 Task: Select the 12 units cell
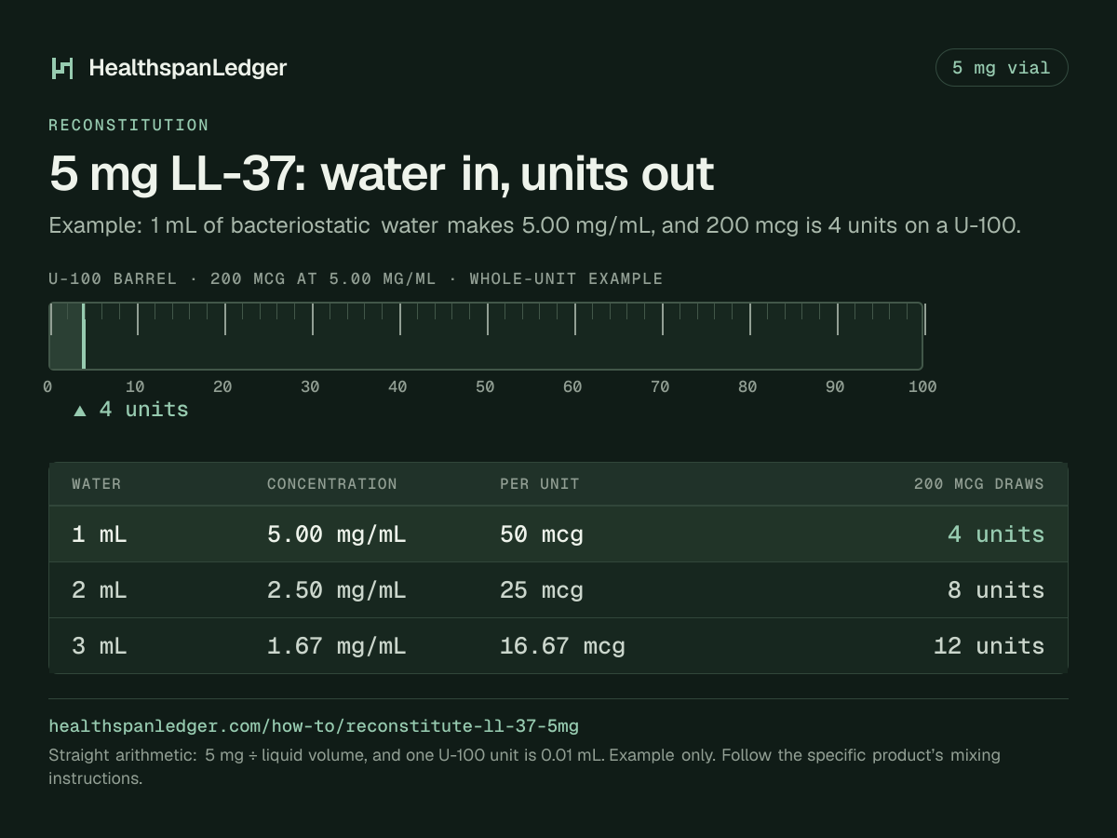[989, 646]
